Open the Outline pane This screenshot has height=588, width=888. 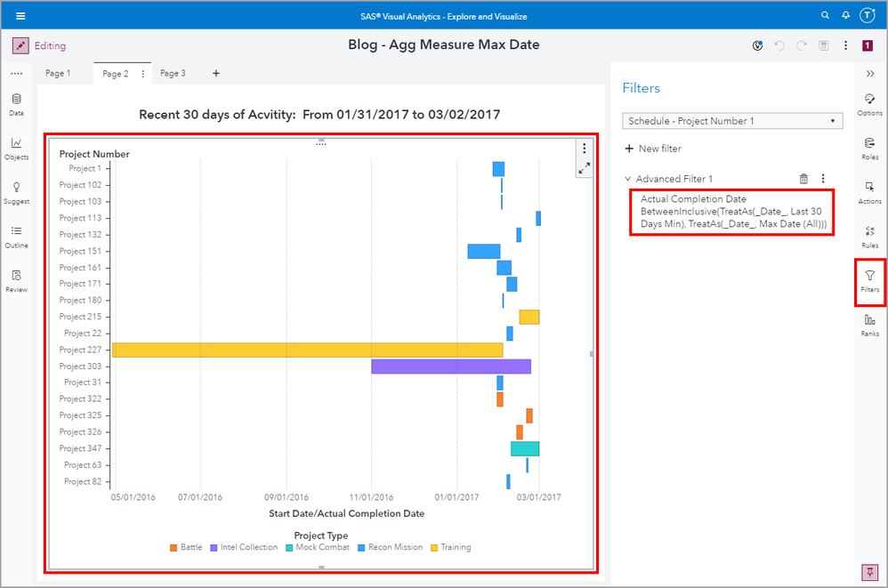click(x=16, y=238)
